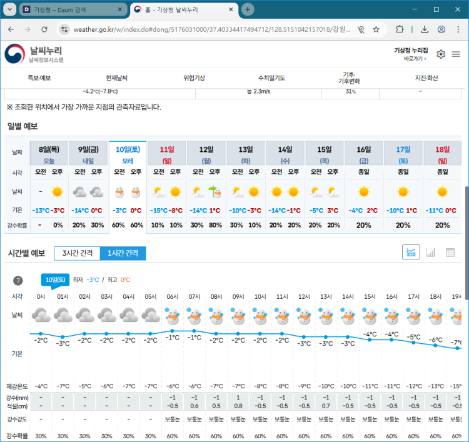Click the question mark help icon

[18, 281]
